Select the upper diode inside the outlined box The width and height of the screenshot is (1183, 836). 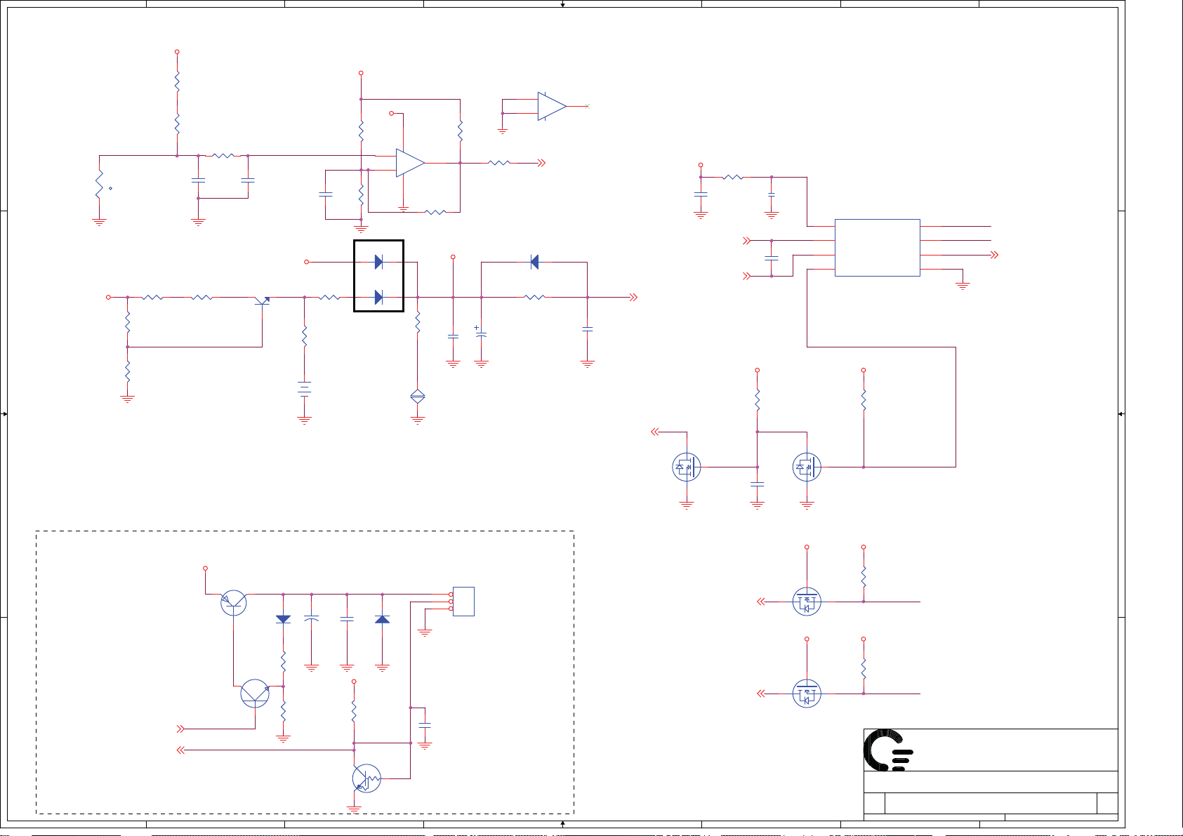(x=378, y=262)
